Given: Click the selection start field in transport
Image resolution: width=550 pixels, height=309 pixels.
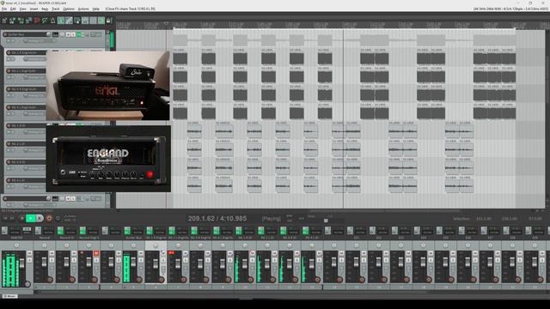Looking at the screenshot, I should [x=483, y=219].
